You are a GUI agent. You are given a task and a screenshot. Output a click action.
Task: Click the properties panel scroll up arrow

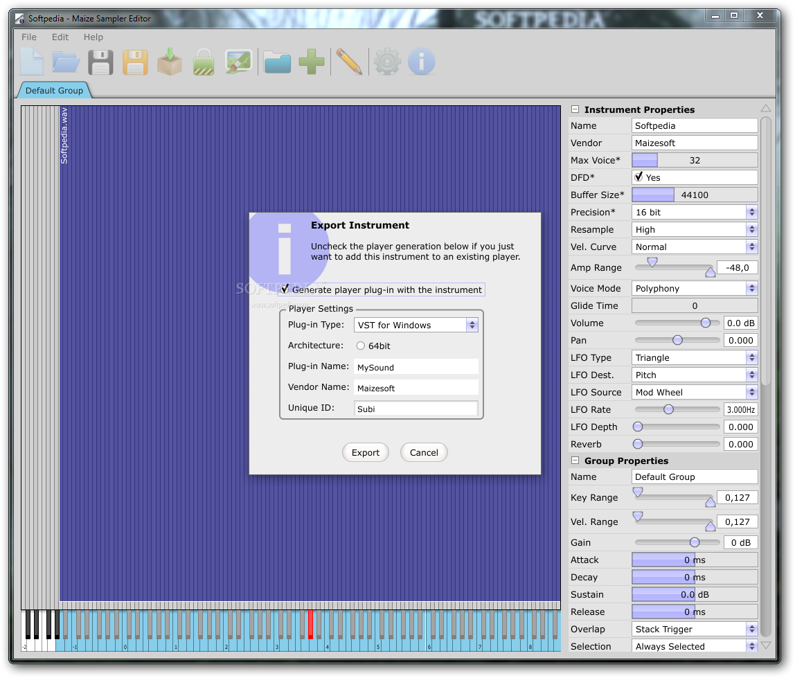(766, 109)
